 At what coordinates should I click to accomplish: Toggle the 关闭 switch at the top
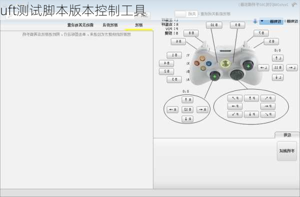tap(185, 14)
